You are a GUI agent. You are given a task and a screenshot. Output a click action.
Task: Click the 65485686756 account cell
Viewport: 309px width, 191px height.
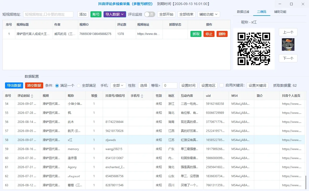pos(115,176)
